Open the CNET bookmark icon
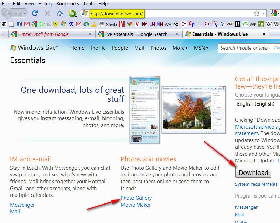 pyautogui.click(x=184, y=24)
